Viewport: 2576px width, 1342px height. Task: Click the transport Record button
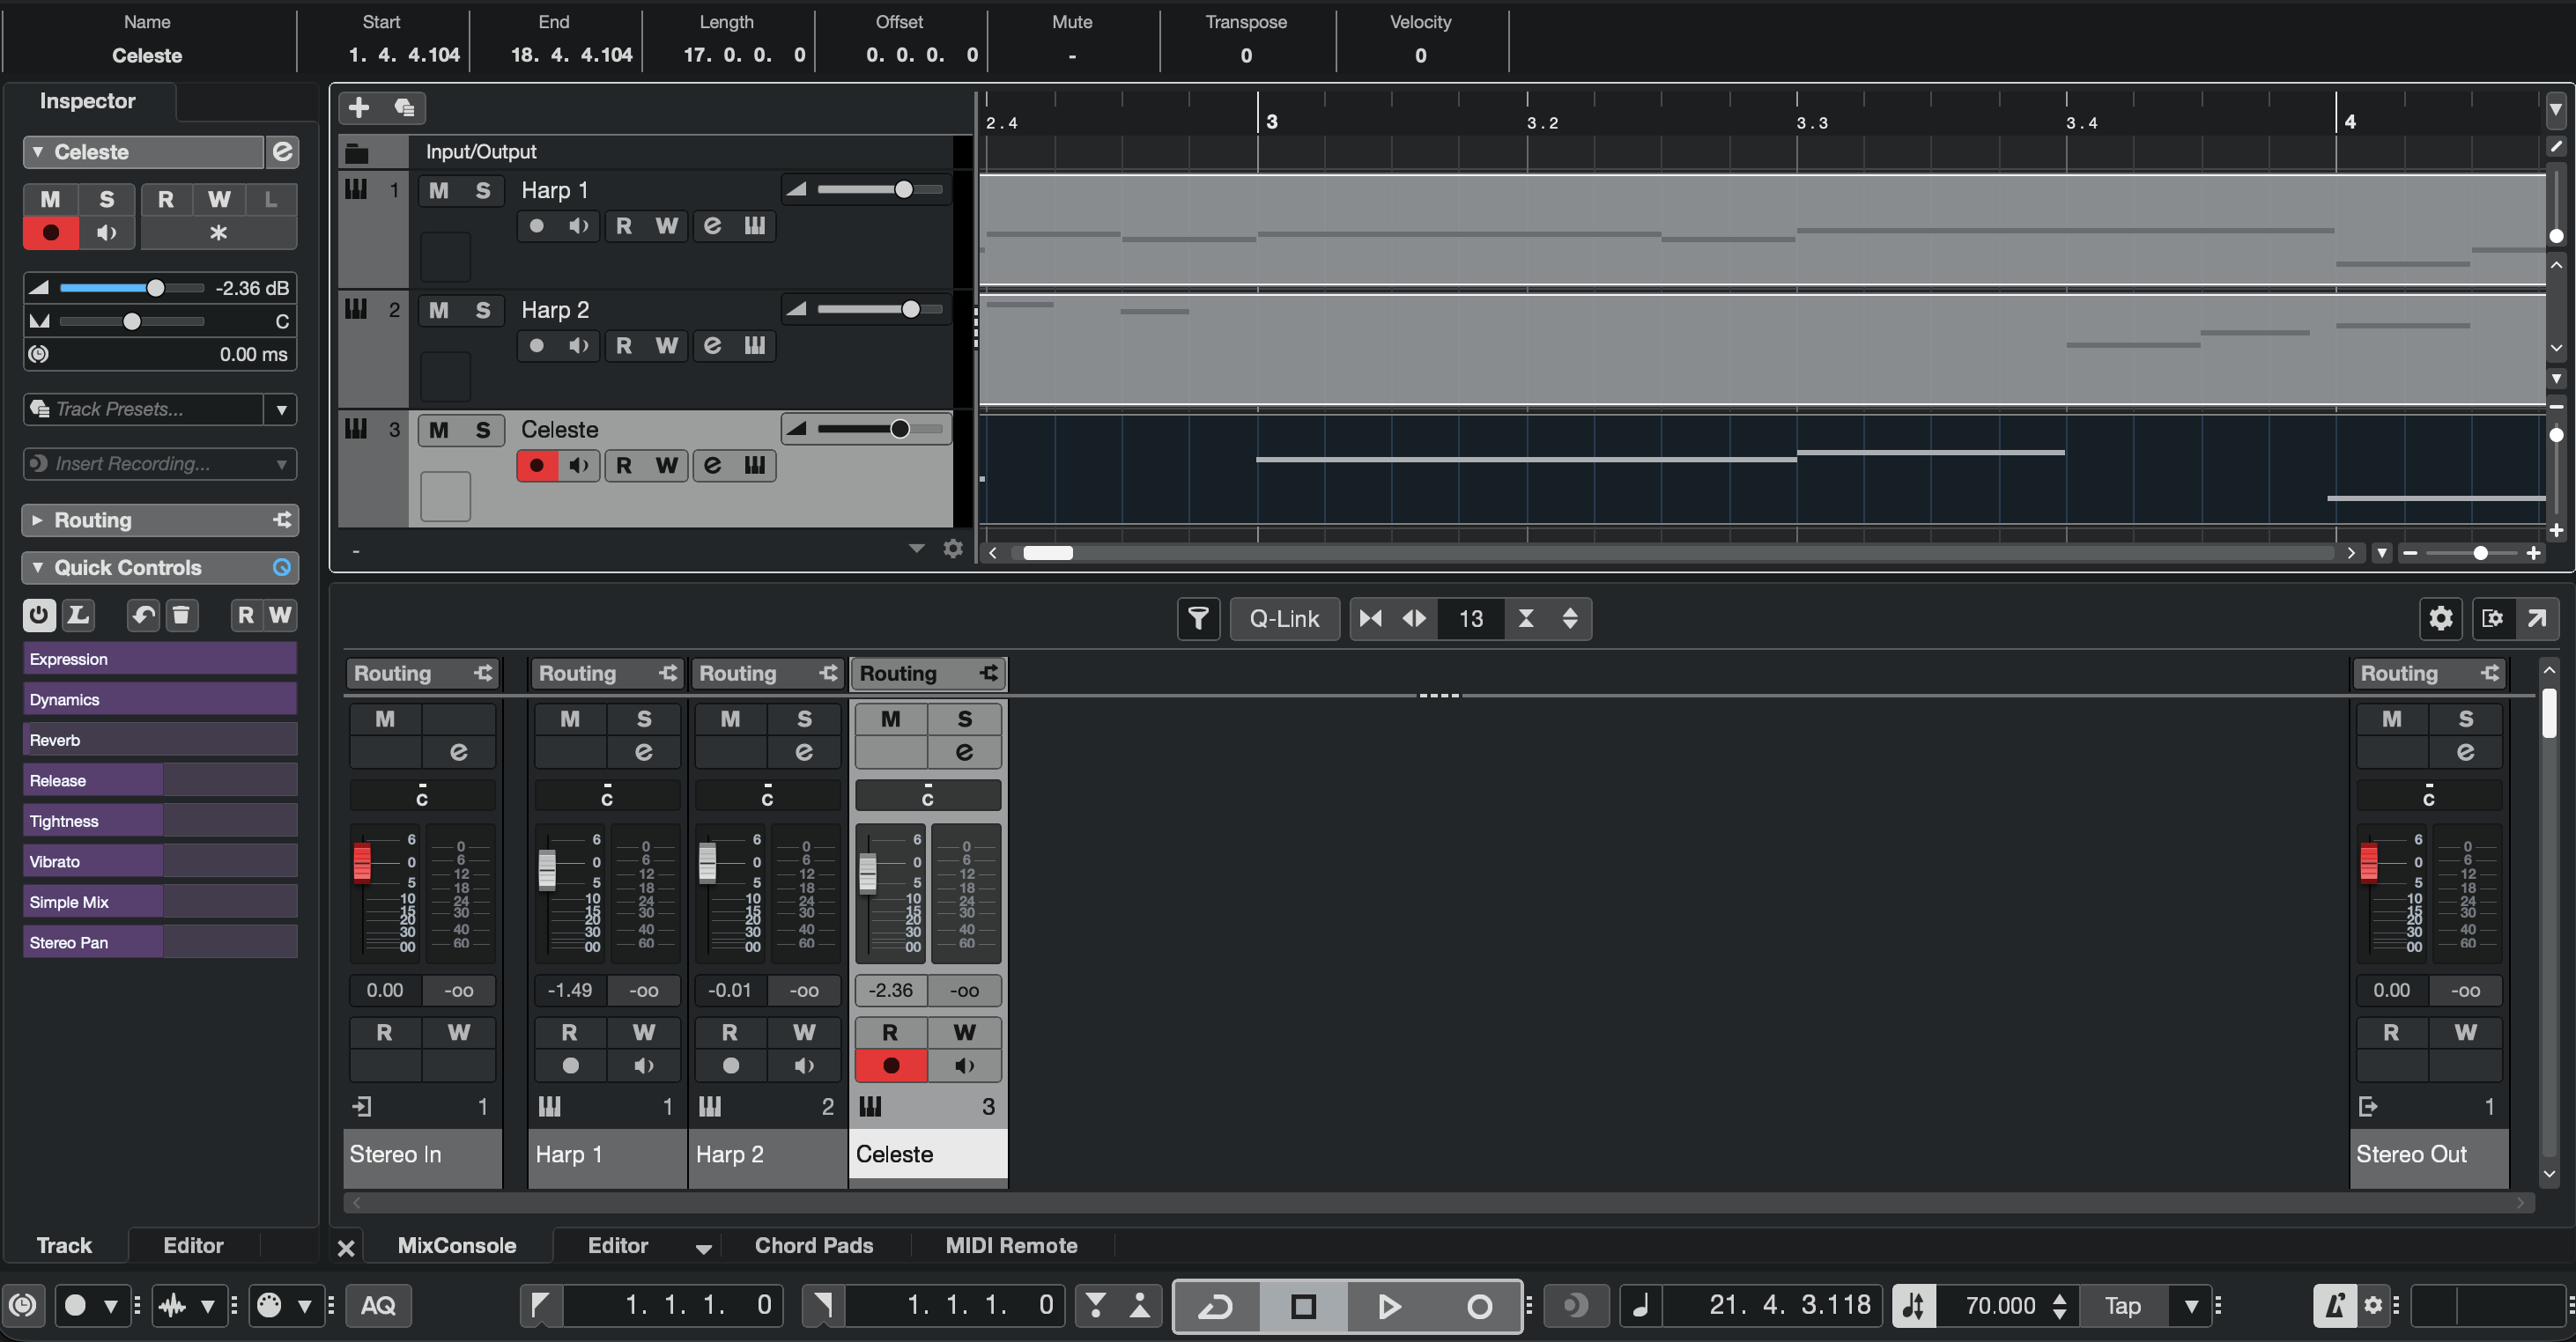tap(1479, 1306)
